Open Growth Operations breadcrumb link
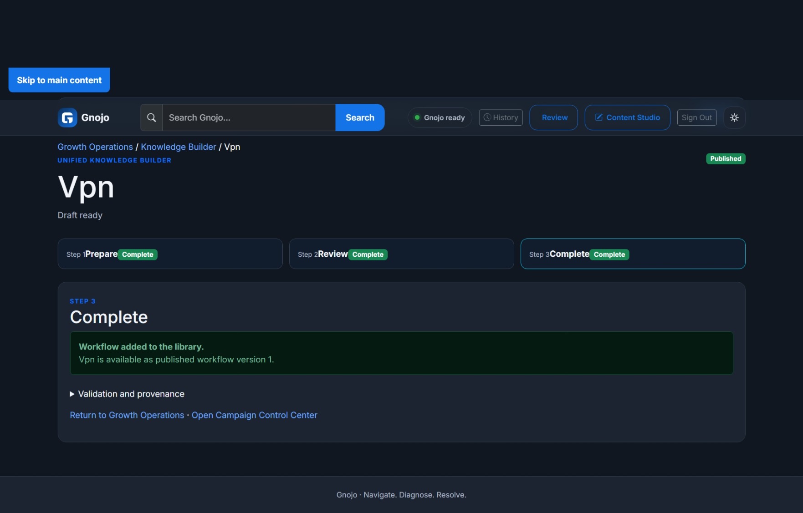The width and height of the screenshot is (803, 513). pyautogui.click(x=95, y=147)
